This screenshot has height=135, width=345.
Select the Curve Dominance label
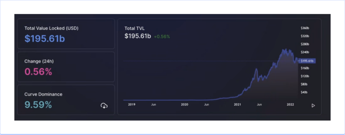pyautogui.click(x=43, y=94)
